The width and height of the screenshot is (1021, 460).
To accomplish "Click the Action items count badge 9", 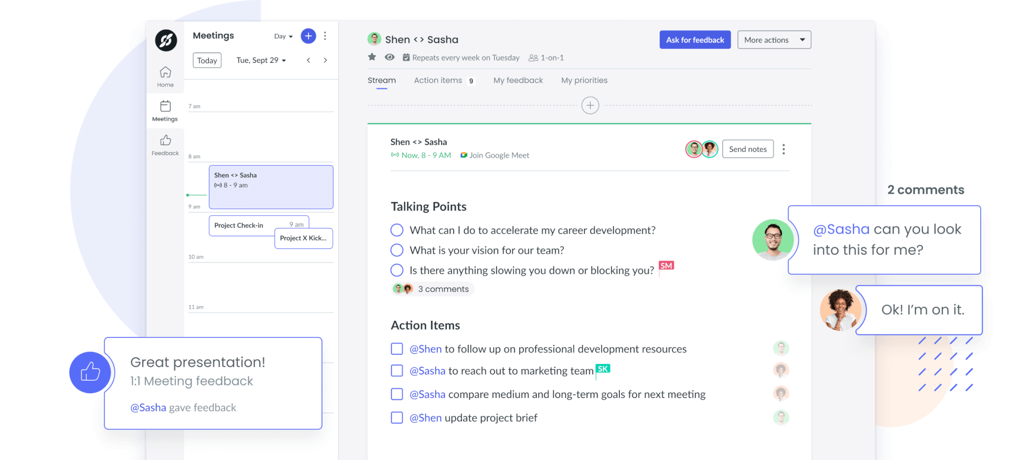I will [471, 81].
